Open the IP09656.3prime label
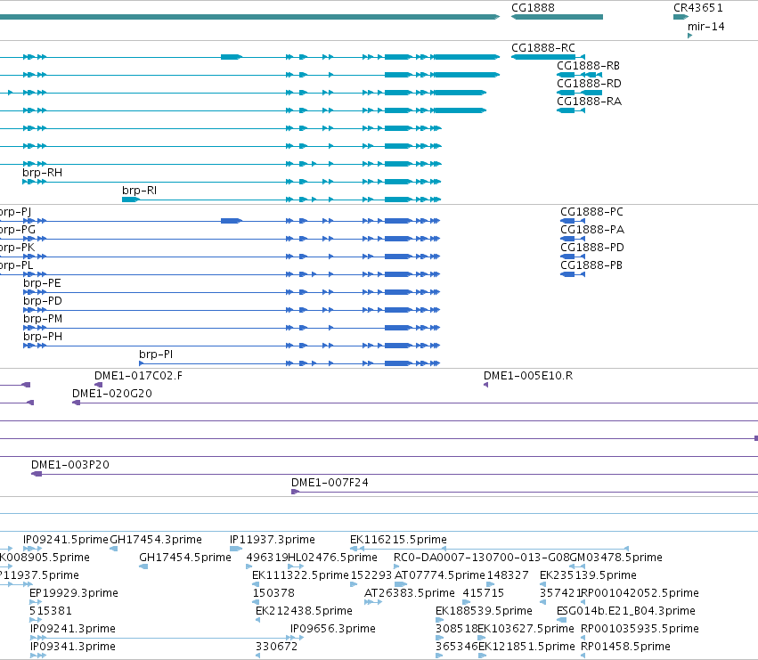 pyautogui.click(x=332, y=629)
